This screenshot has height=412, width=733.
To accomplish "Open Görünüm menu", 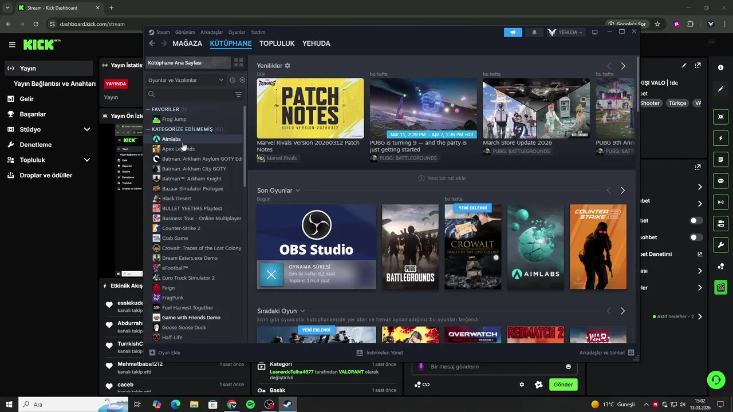I will coord(185,32).
